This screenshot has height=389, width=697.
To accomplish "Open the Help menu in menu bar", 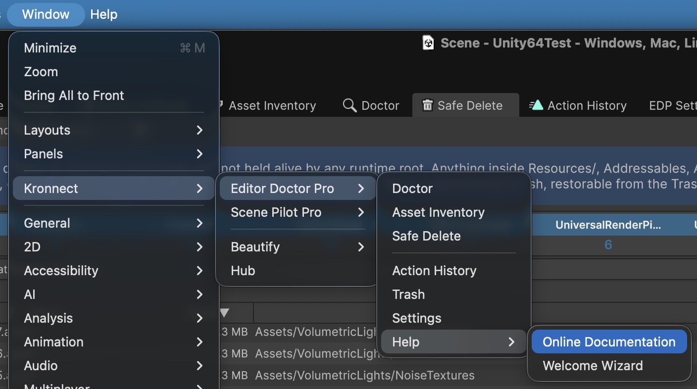I will [x=104, y=14].
